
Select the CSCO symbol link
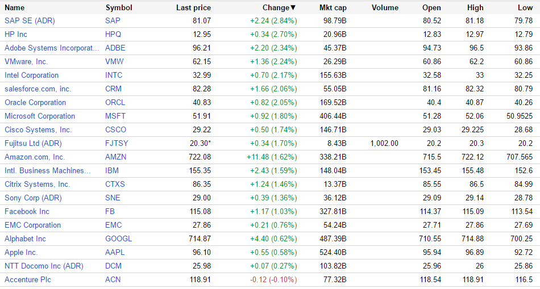(116, 129)
